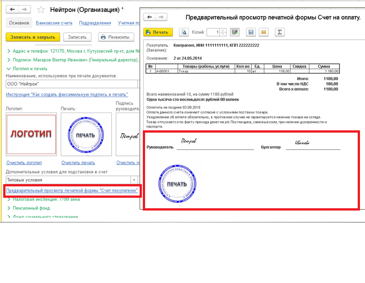Go forward in the Нейтрон organization form
The image size is (365, 283).
point(25,9)
